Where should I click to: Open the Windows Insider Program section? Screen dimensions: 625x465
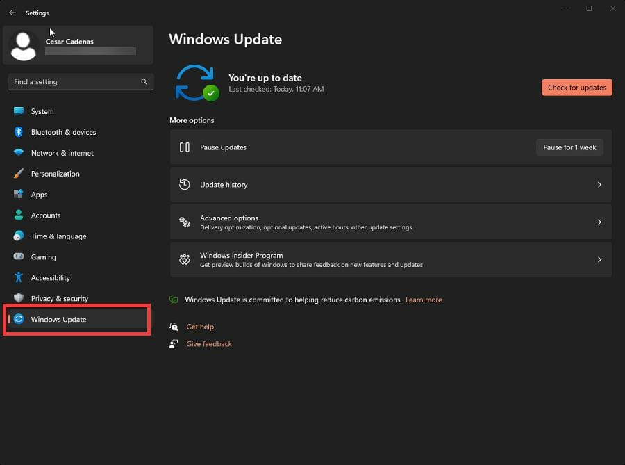click(390, 259)
